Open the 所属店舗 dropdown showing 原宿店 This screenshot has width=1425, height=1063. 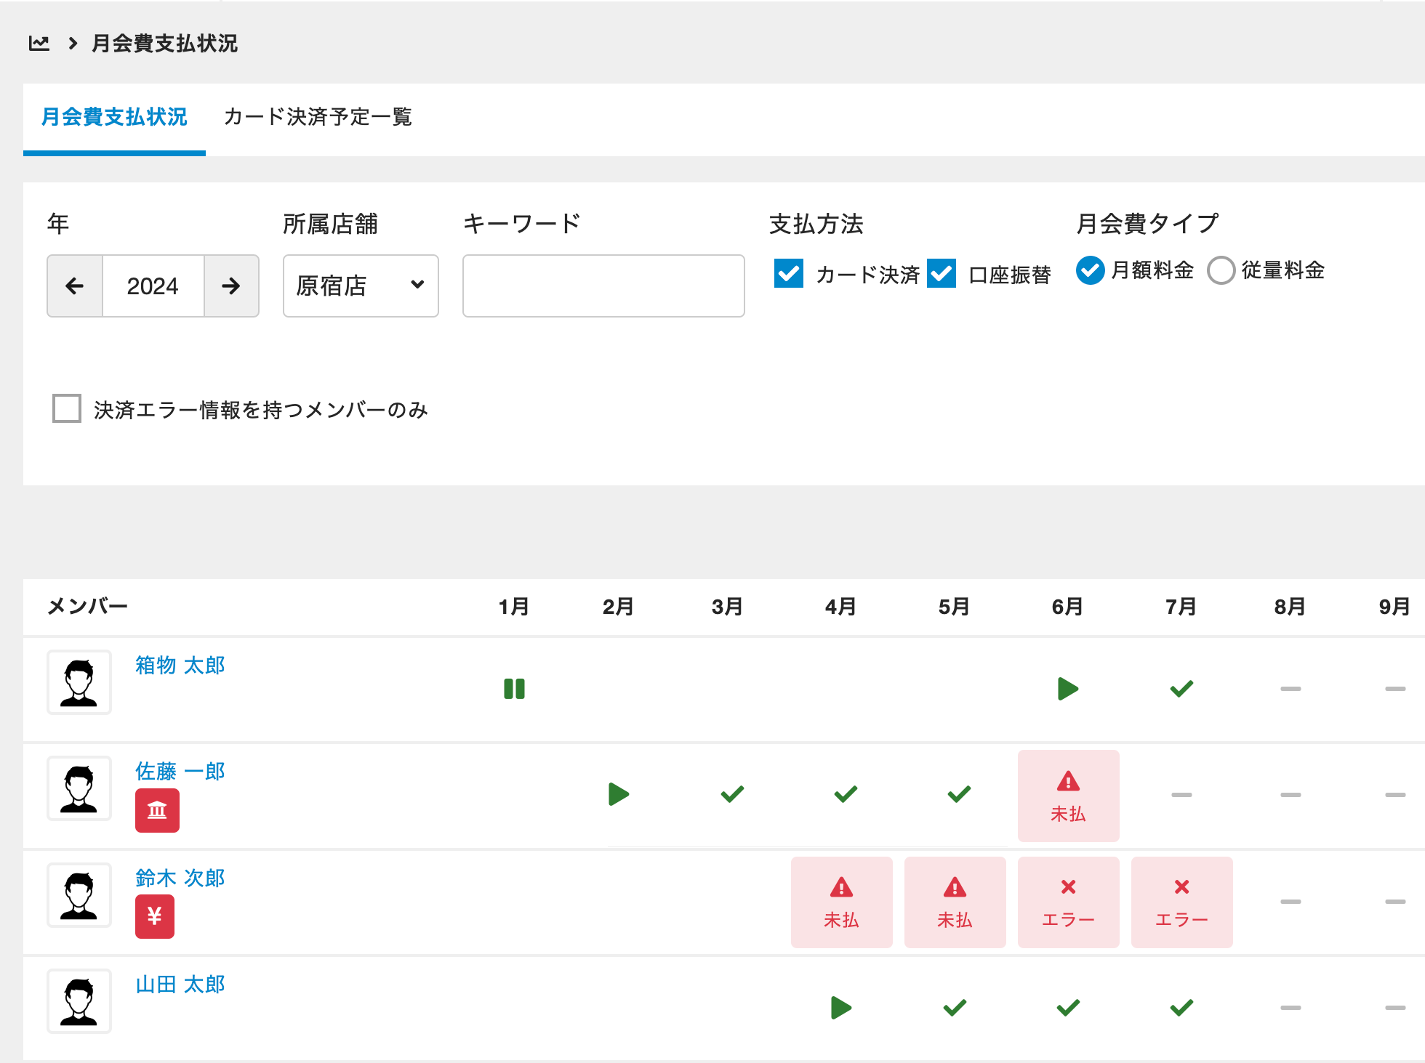point(361,286)
